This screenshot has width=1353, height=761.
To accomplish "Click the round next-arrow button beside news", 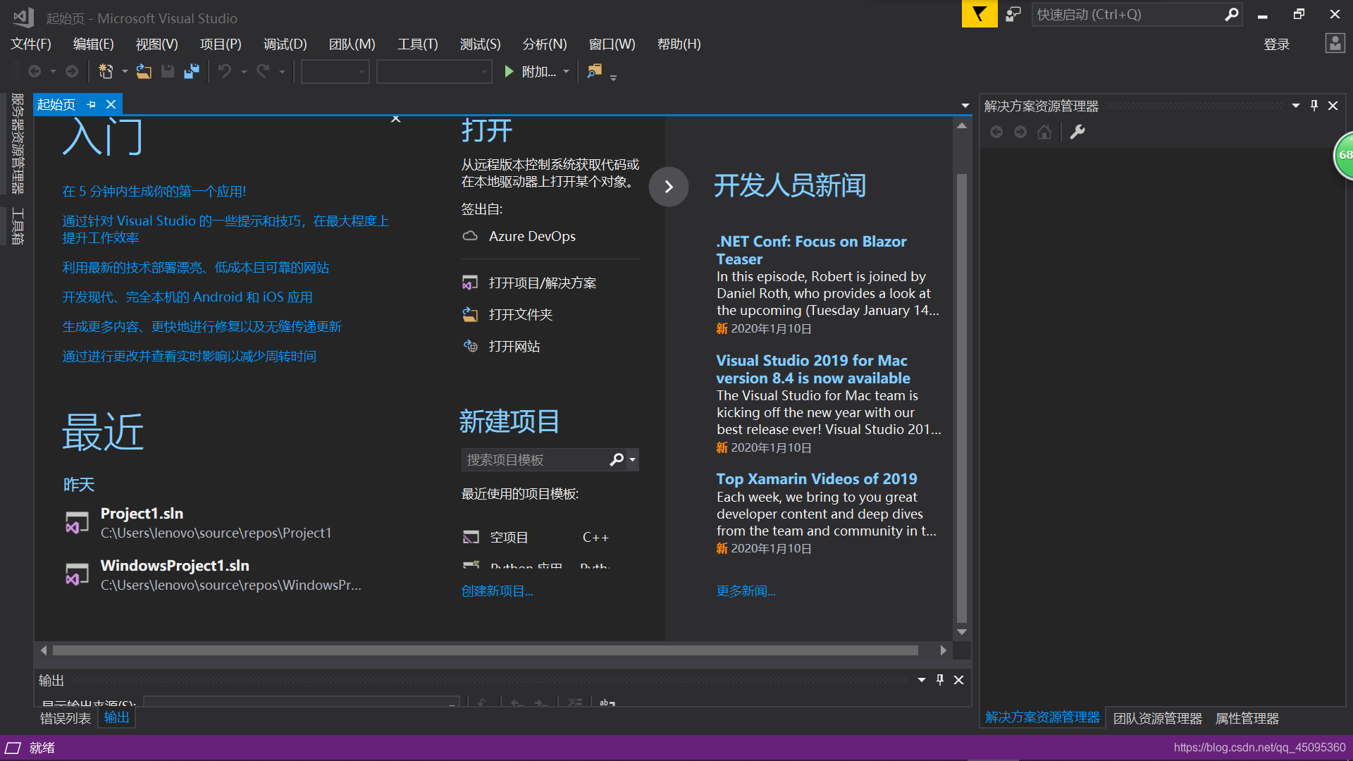I will coord(669,187).
